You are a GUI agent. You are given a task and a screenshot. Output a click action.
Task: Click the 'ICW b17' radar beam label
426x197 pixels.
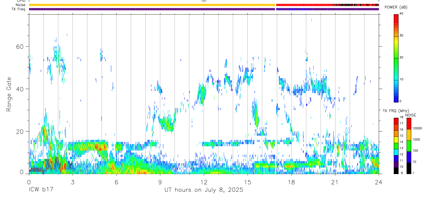coord(40,190)
